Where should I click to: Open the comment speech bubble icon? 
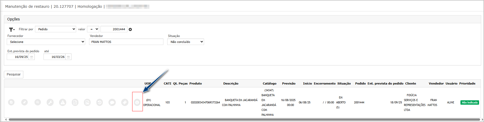112,103
